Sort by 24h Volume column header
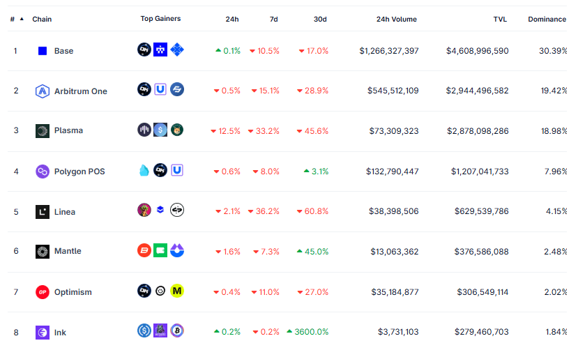 pyautogui.click(x=396, y=20)
